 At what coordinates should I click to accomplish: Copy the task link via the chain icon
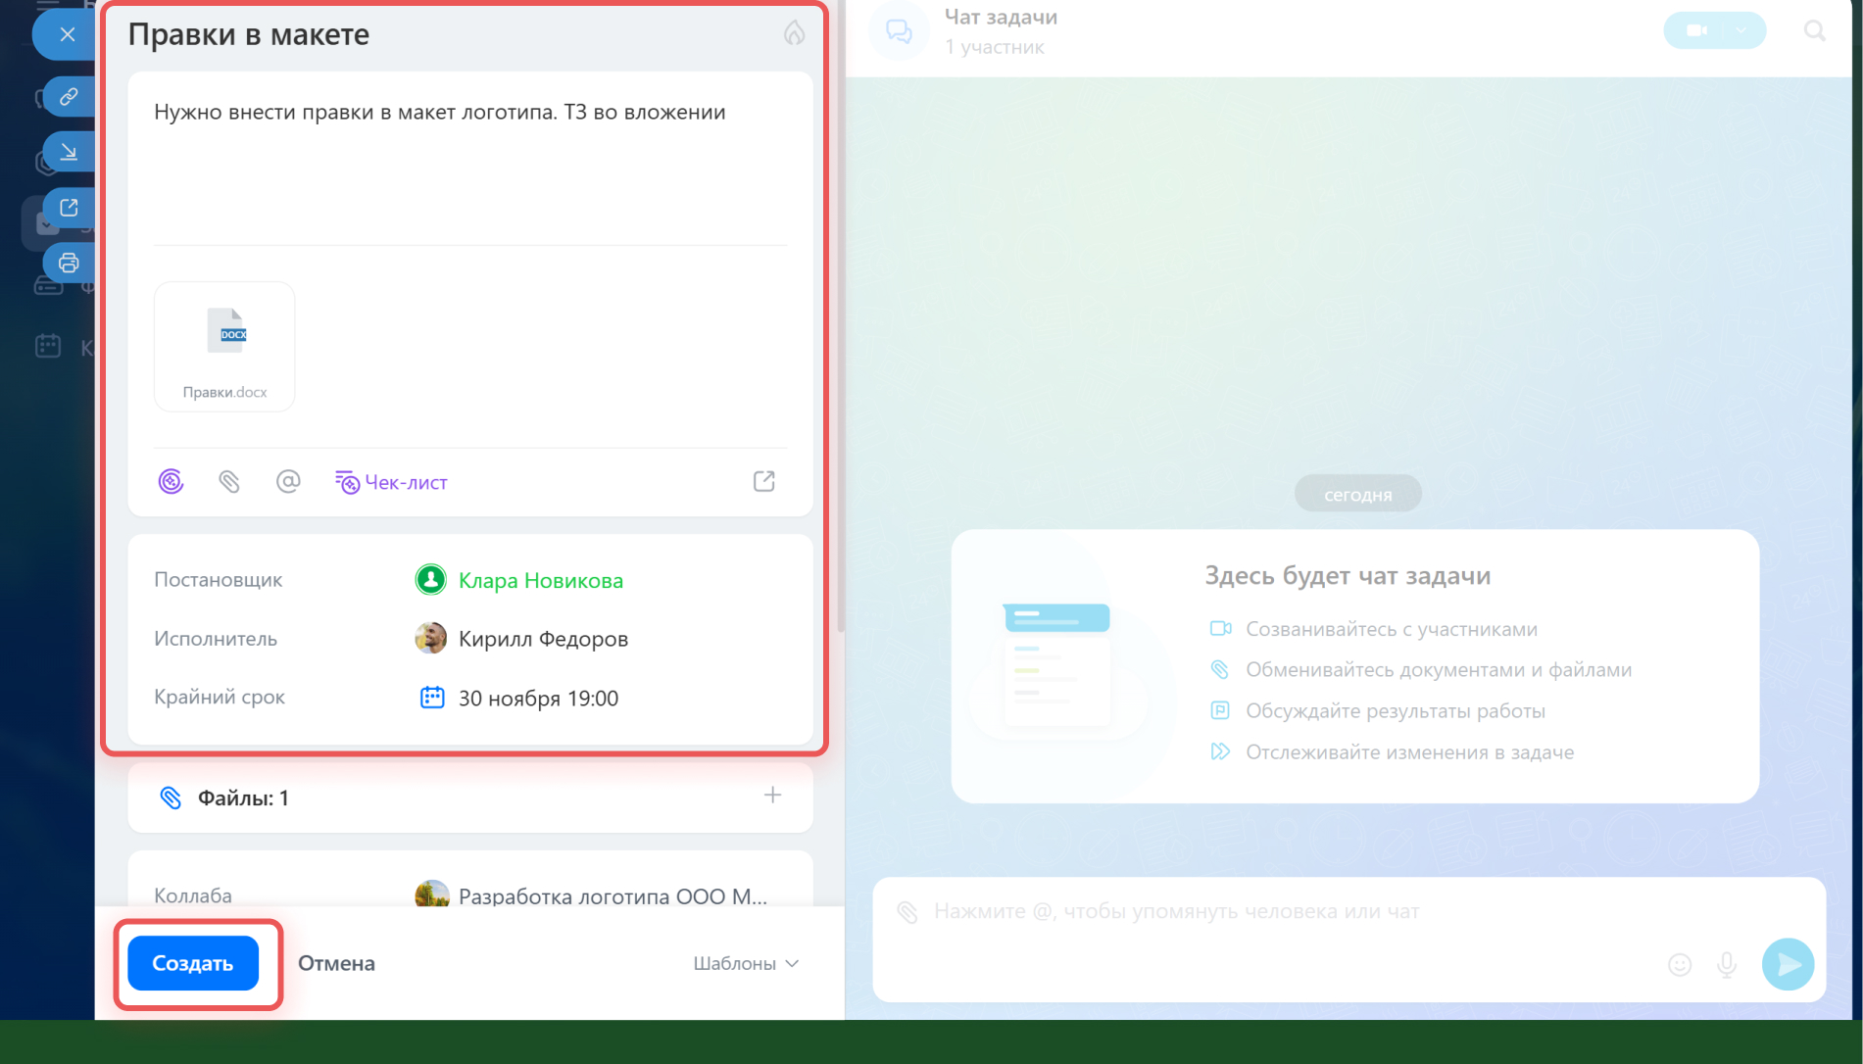pos(69,96)
